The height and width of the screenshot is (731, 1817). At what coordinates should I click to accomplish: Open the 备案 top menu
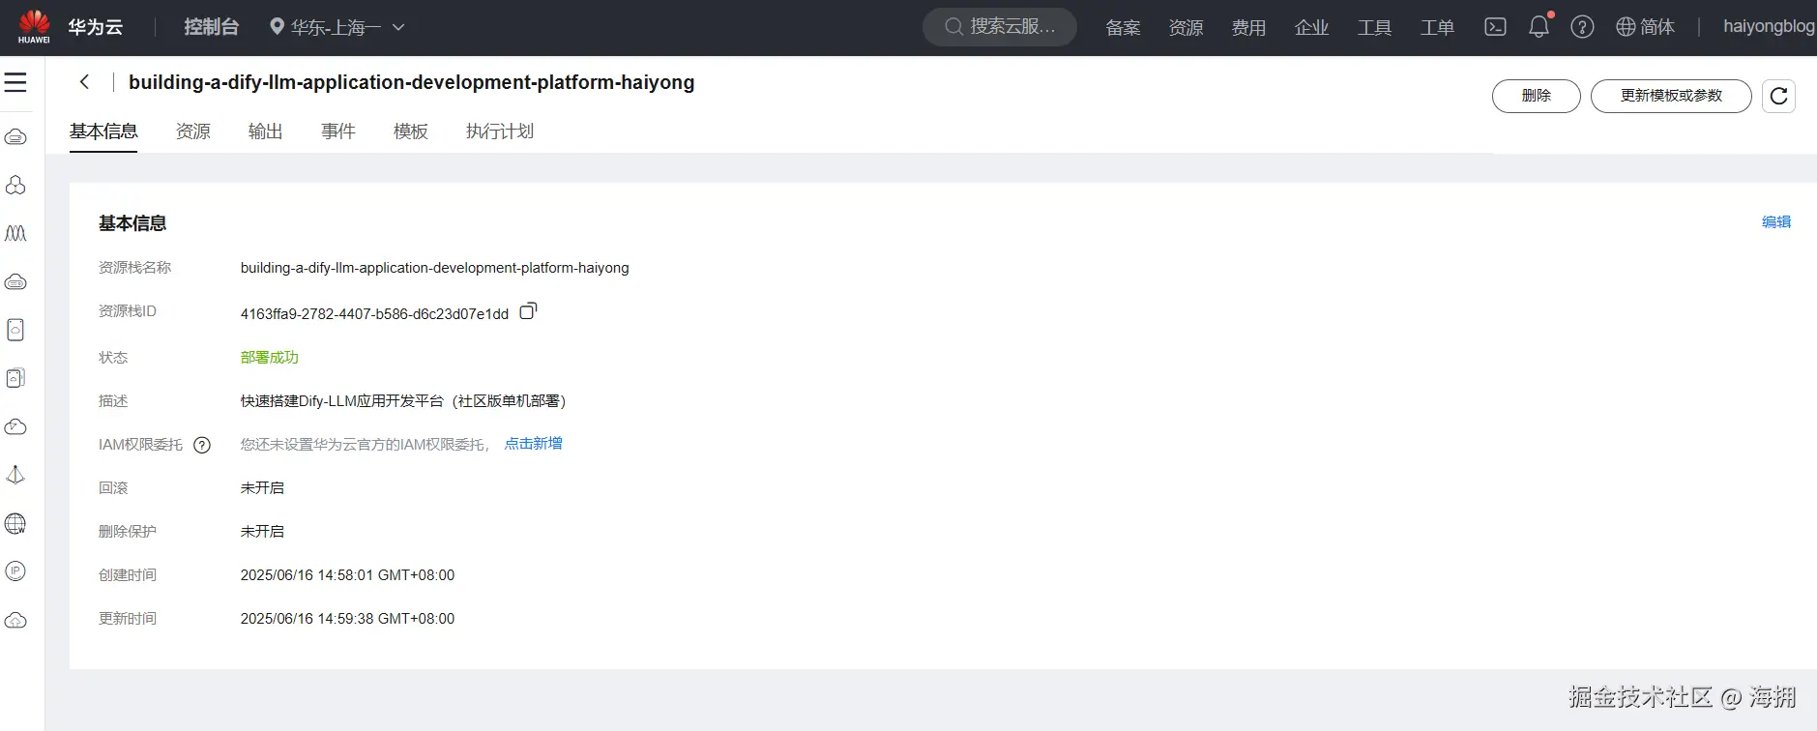tap(1123, 28)
